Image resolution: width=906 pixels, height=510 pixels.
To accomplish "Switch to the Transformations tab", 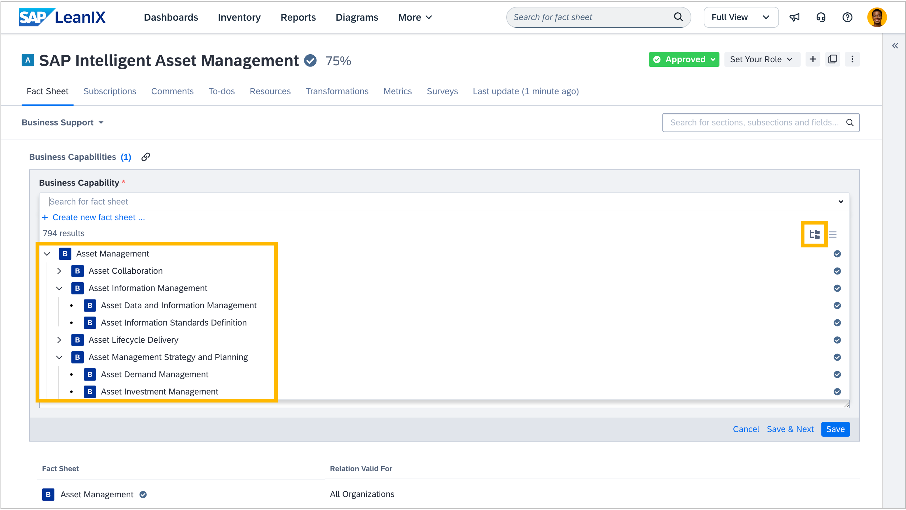I will click(337, 91).
